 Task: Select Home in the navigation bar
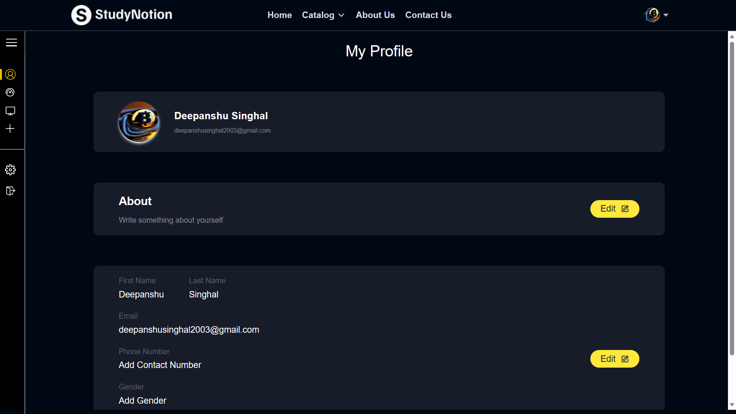coord(279,15)
